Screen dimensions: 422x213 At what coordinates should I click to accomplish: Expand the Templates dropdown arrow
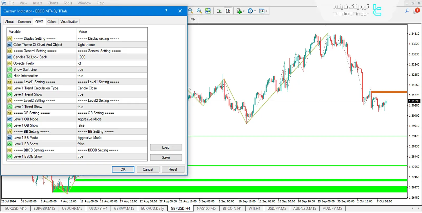click(266, 11)
